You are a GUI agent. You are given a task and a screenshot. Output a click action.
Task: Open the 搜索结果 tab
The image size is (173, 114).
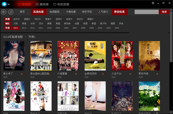pyautogui.click(x=119, y=12)
